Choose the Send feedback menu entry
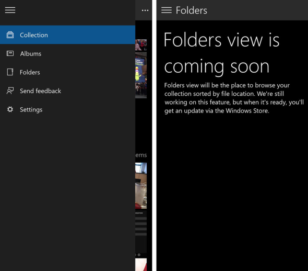 67,91
